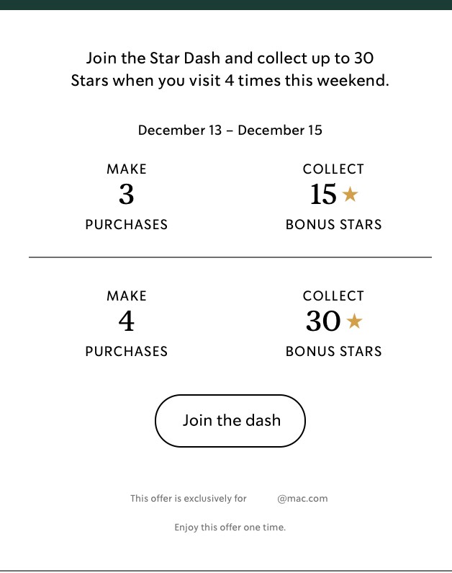
Task: Click the This offer is exclusively for text
Action: pyautogui.click(x=189, y=499)
